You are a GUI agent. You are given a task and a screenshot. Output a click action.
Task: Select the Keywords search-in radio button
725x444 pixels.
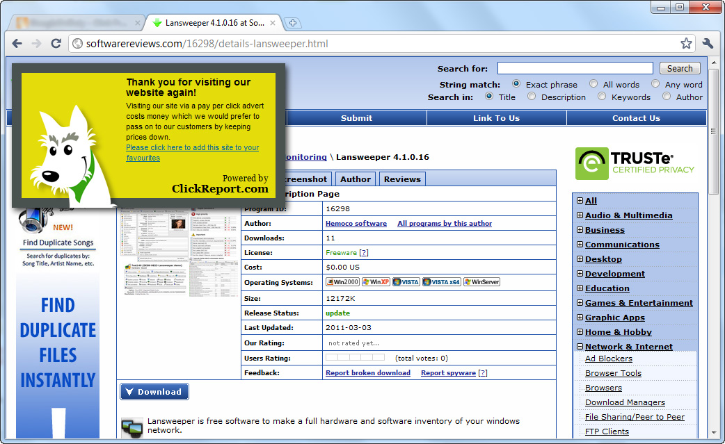[x=602, y=97]
